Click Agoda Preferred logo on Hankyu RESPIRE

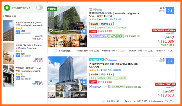pyautogui.click(x=111, y=60)
